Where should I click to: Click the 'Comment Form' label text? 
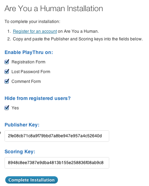pos(26,82)
